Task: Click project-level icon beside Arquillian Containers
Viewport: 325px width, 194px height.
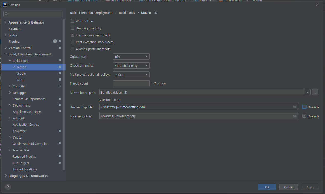Action: 60,111
